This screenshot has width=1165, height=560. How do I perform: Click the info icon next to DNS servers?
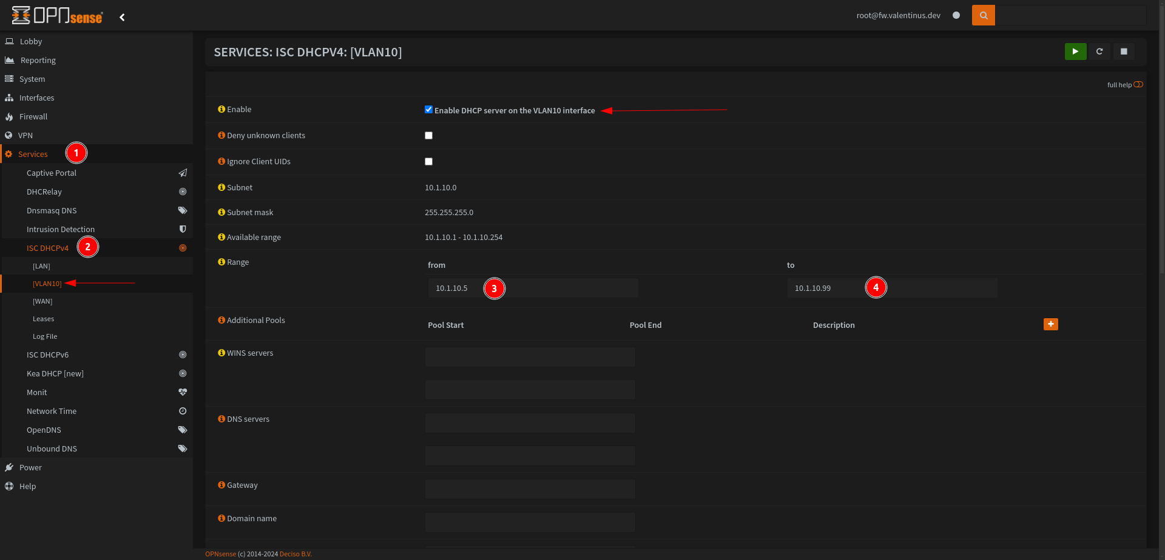click(221, 419)
